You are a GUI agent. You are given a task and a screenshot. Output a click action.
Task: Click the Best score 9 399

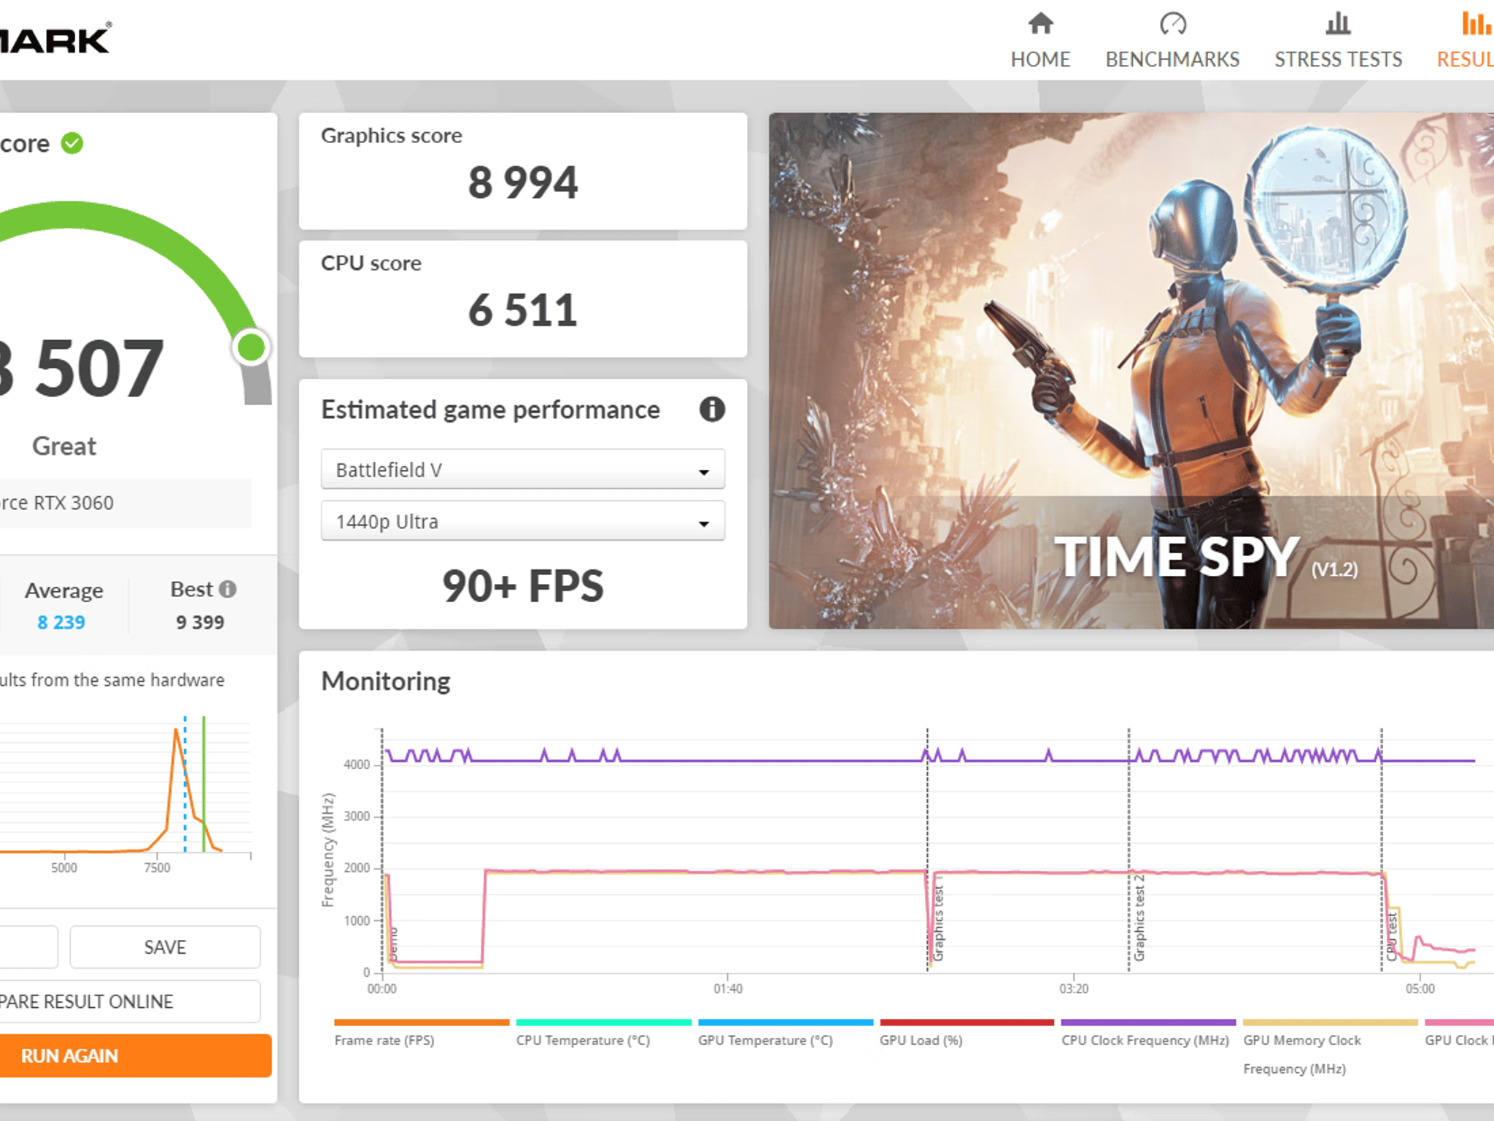pyautogui.click(x=200, y=622)
